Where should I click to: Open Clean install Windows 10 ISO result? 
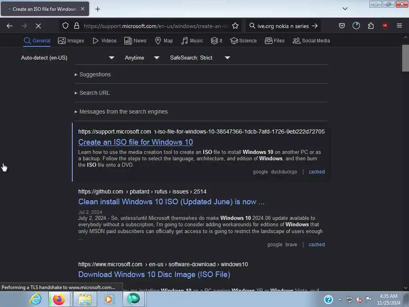pos(171,202)
